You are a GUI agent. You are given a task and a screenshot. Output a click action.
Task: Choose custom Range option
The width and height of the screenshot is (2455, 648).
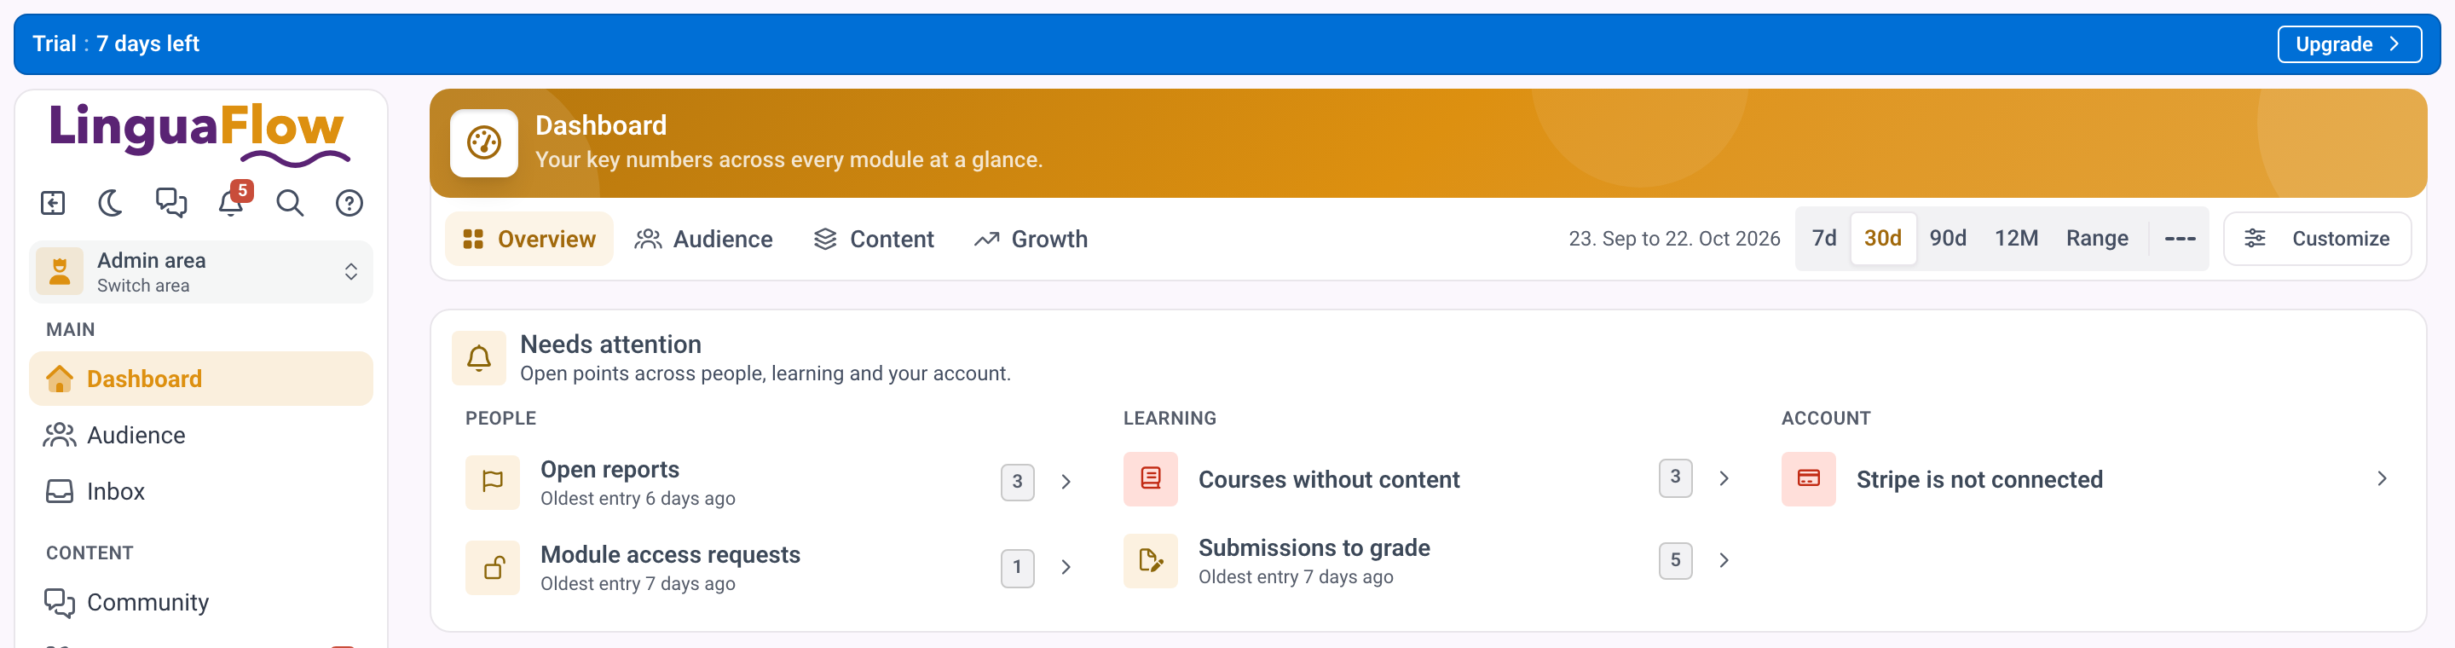(2097, 238)
